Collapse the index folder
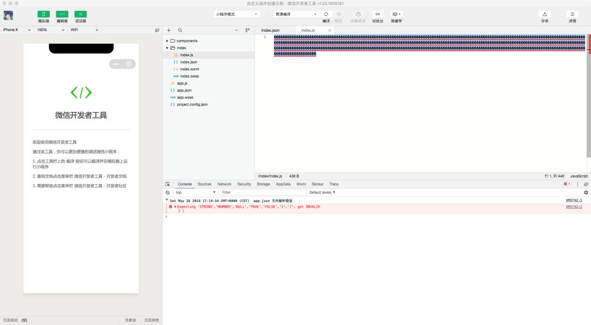 click(167, 48)
